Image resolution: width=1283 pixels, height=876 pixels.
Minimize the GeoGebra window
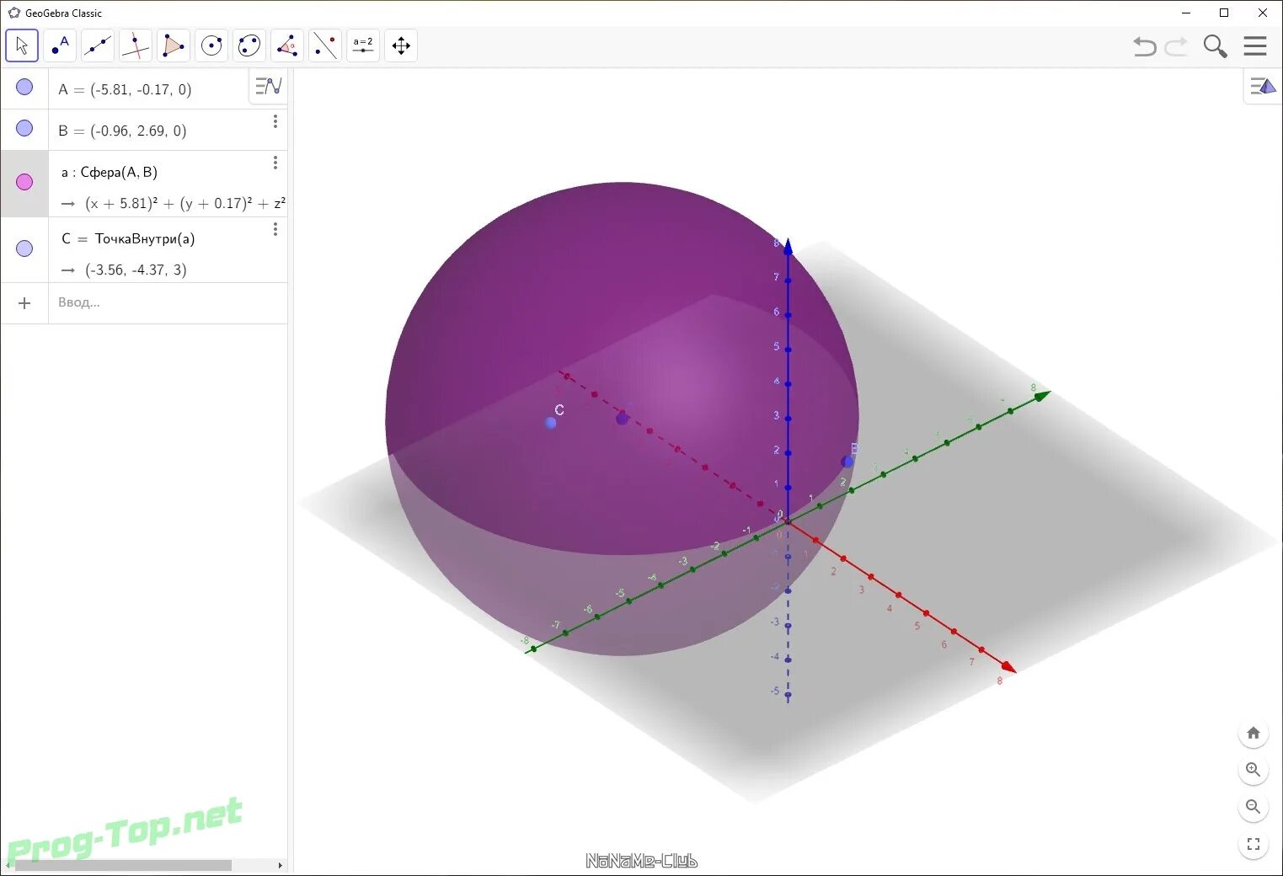1186,13
